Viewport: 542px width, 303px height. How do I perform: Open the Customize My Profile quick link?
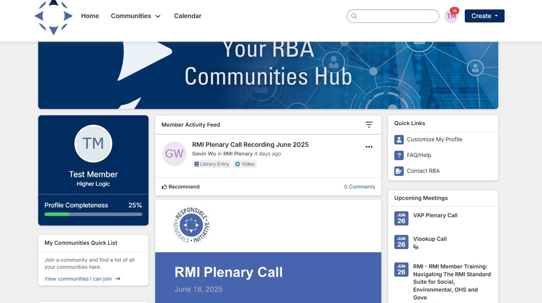[435, 140]
